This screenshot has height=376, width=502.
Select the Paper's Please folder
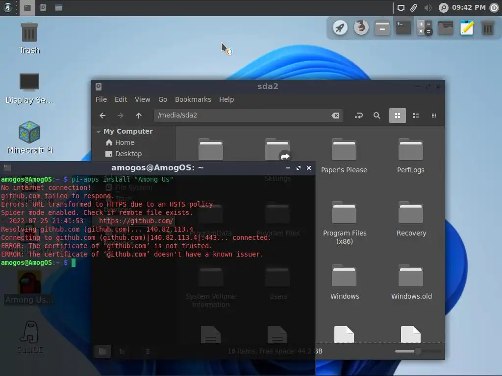[x=344, y=156]
